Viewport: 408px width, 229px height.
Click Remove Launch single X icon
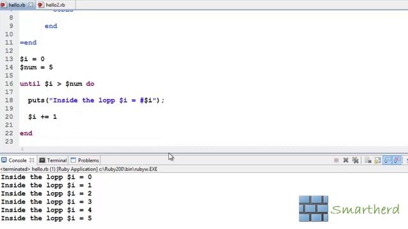(346, 160)
